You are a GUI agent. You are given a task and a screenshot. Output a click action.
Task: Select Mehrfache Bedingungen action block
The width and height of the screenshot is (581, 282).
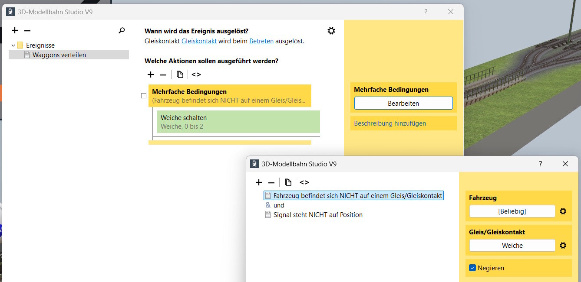coord(230,96)
